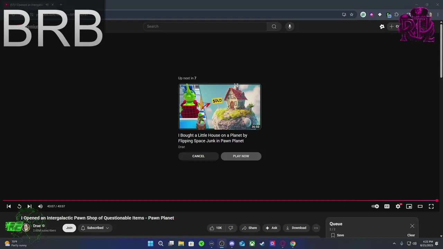Click the video title 'I Opened an Intergalactic Pawn Shop'
The width and height of the screenshot is (443, 249).
click(98, 218)
